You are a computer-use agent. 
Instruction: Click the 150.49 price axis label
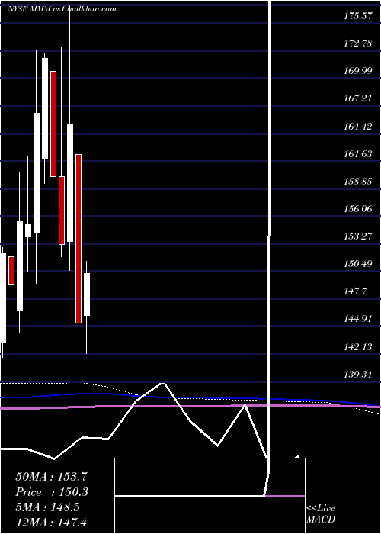tap(357, 264)
